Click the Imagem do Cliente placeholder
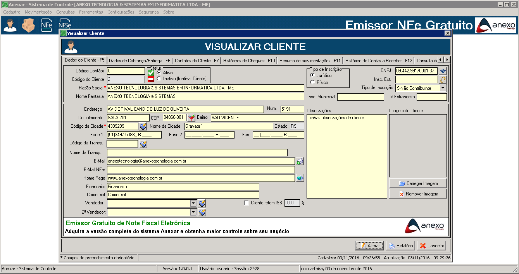This screenshot has height=274, width=519. (418, 146)
